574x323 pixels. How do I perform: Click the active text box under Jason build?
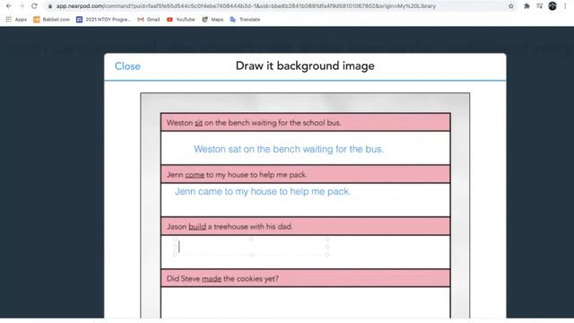(x=251, y=247)
